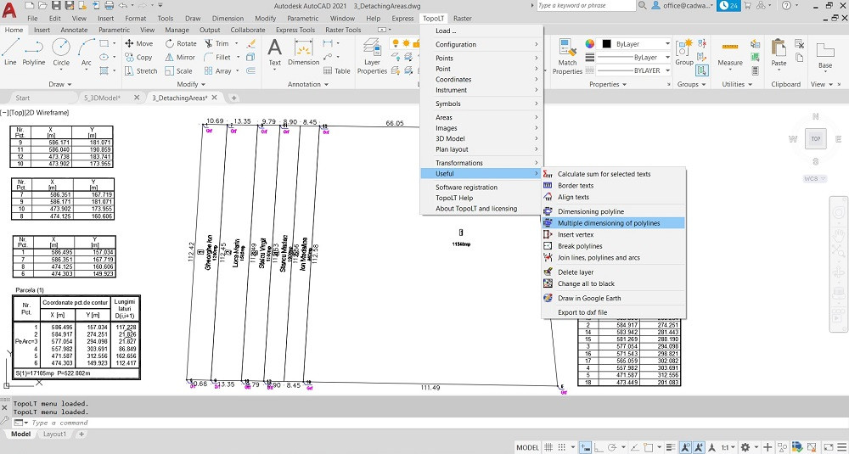Click the black color swatch in Properties
849x454 pixels.
click(606, 44)
